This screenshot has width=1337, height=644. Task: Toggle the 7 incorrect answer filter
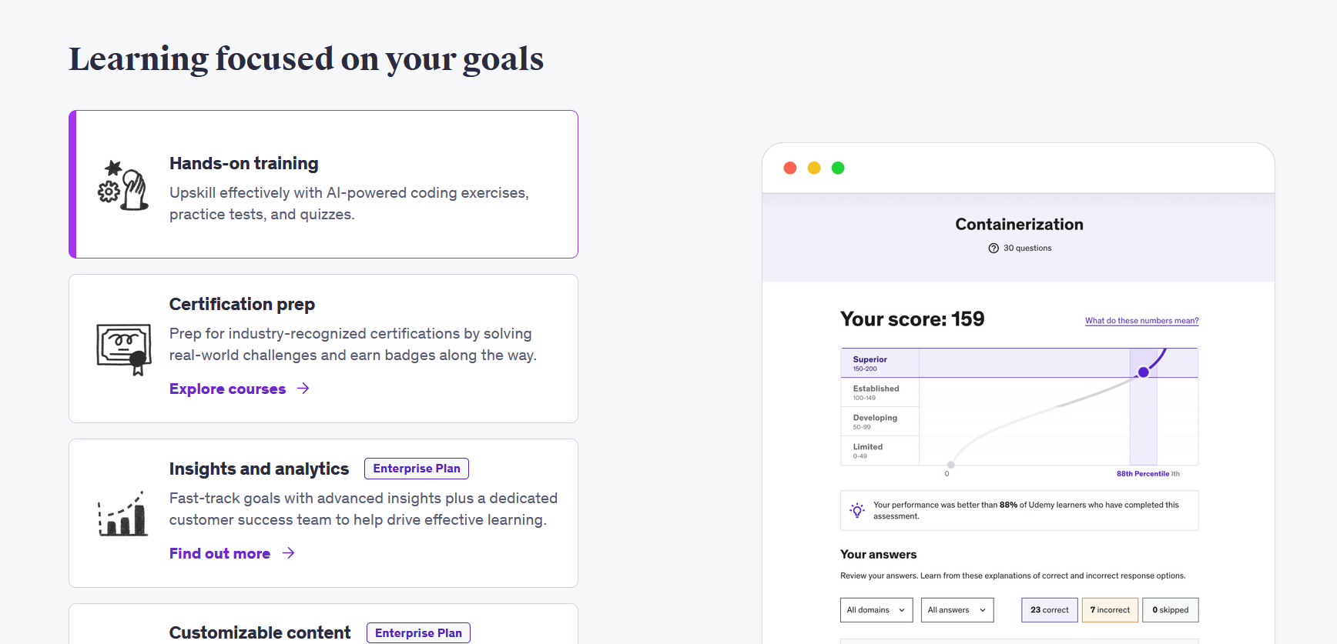1110,610
